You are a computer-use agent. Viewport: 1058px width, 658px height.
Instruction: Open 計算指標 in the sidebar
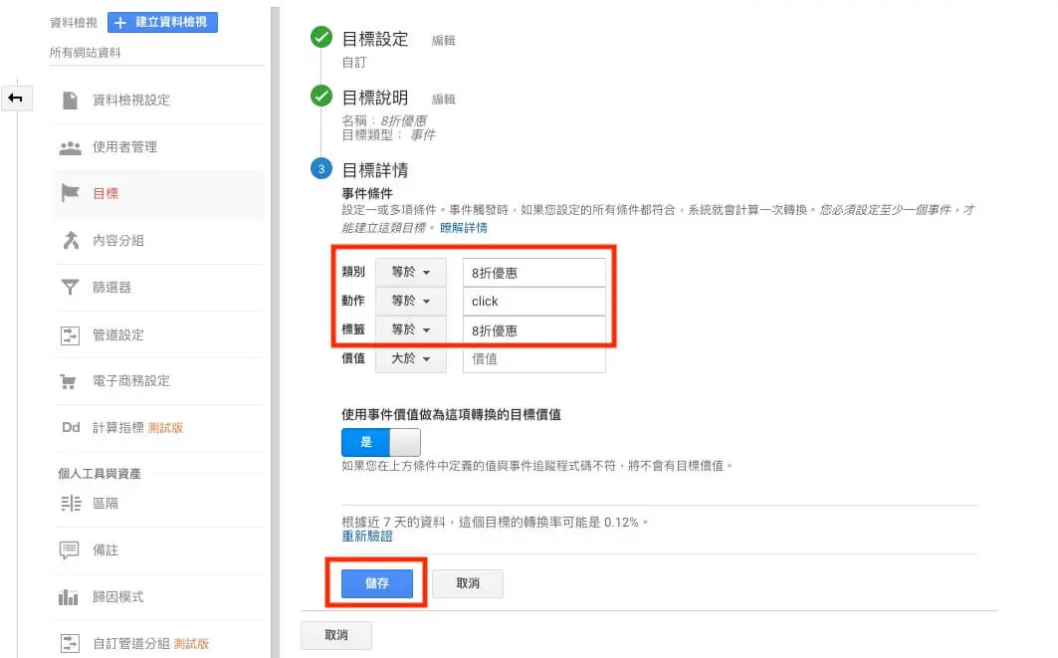coord(118,428)
